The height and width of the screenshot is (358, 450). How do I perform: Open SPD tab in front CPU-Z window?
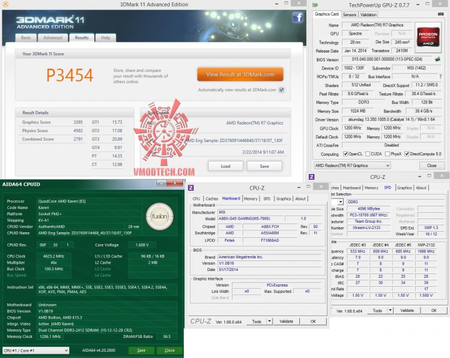click(267, 198)
